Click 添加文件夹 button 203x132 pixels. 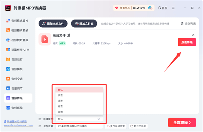[x=84, y=24]
